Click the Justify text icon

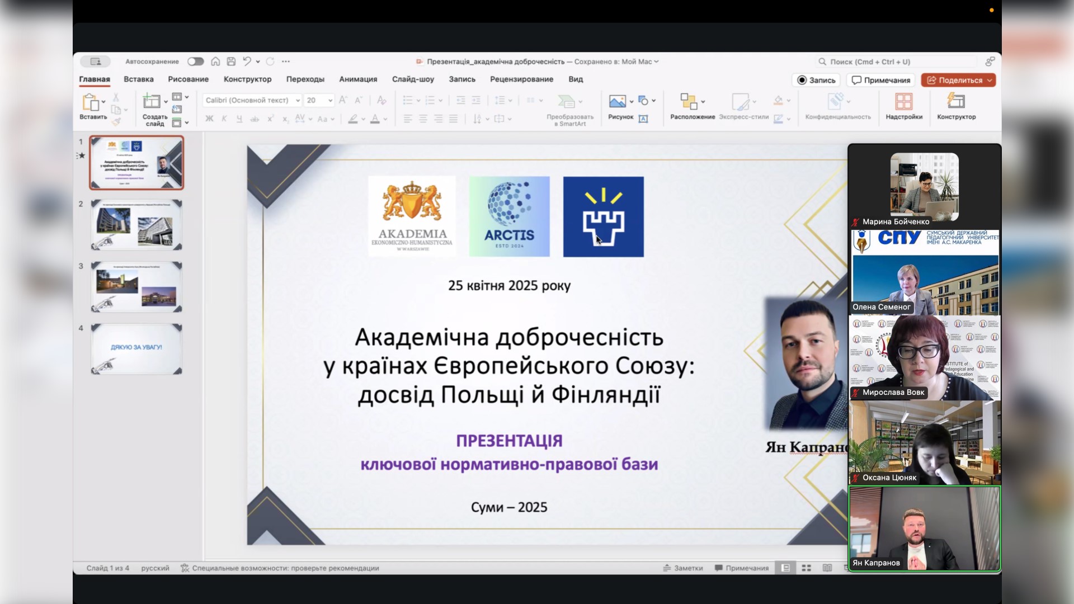tap(453, 119)
